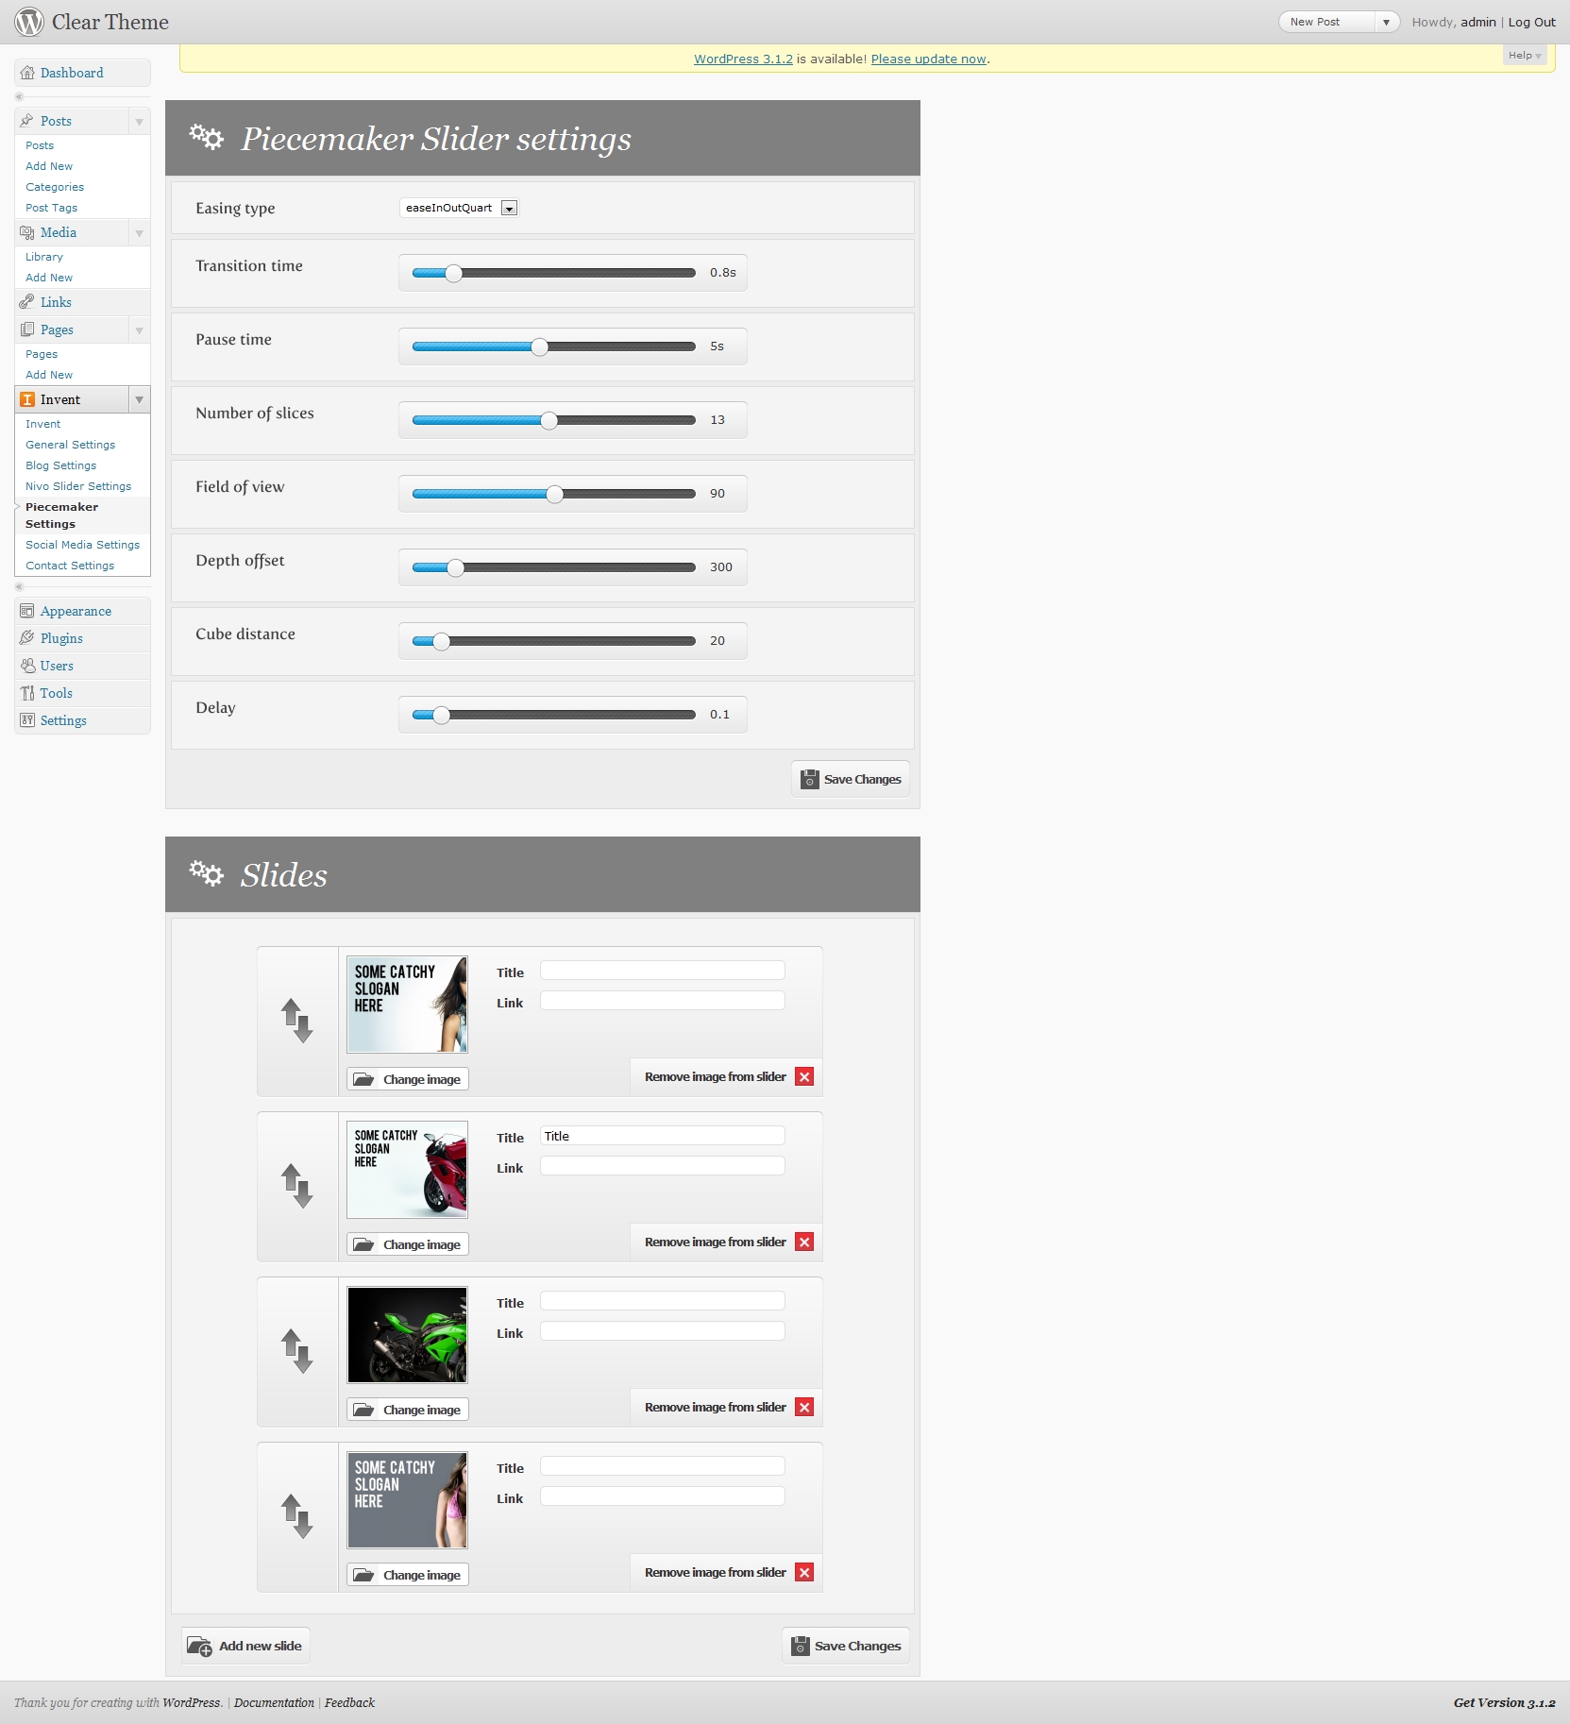Select the green motorcycle slide thumbnail
This screenshot has height=1724, width=1570.
pyautogui.click(x=407, y=1335)
